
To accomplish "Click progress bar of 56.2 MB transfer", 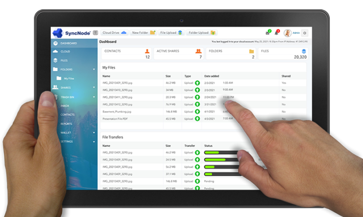I will coord(221,167).
